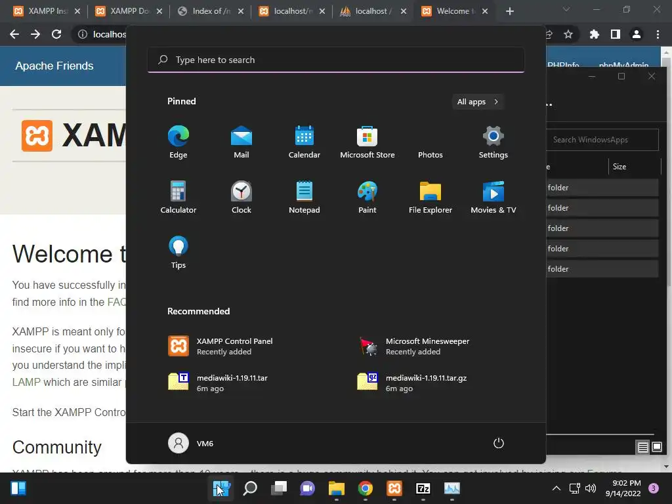Open taskbar Search
672x504 pixels.
click(x=250, y=488)
